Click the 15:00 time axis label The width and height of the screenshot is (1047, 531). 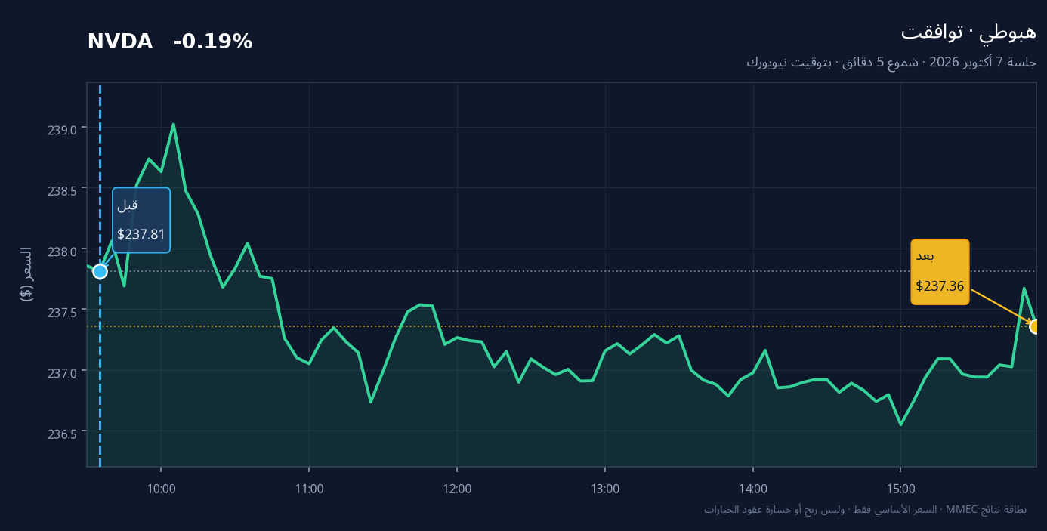click(x=901, y=489)
